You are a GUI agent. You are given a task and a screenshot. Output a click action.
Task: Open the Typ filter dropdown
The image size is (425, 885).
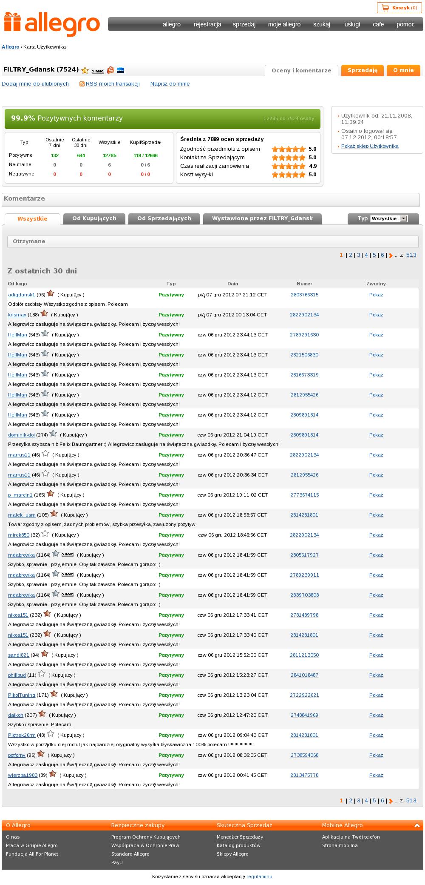tap(389, 218)
